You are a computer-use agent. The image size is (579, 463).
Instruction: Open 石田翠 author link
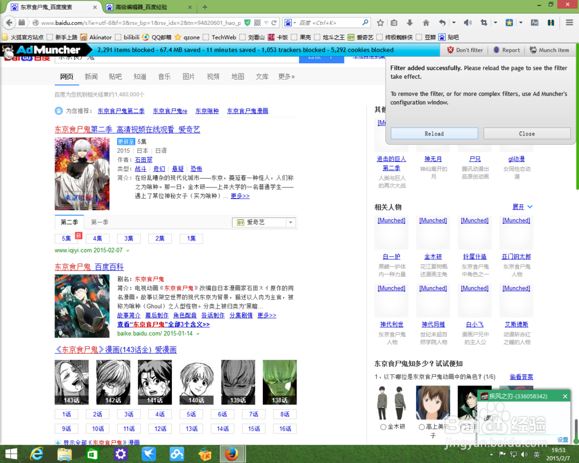coord(144,160)
